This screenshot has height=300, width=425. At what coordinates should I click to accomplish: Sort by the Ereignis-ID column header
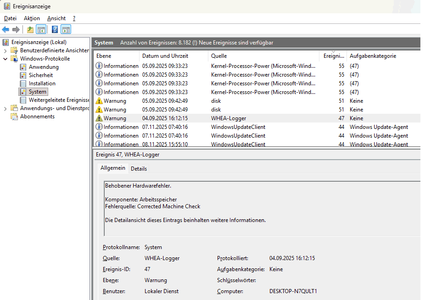click(x=333, y=56)
